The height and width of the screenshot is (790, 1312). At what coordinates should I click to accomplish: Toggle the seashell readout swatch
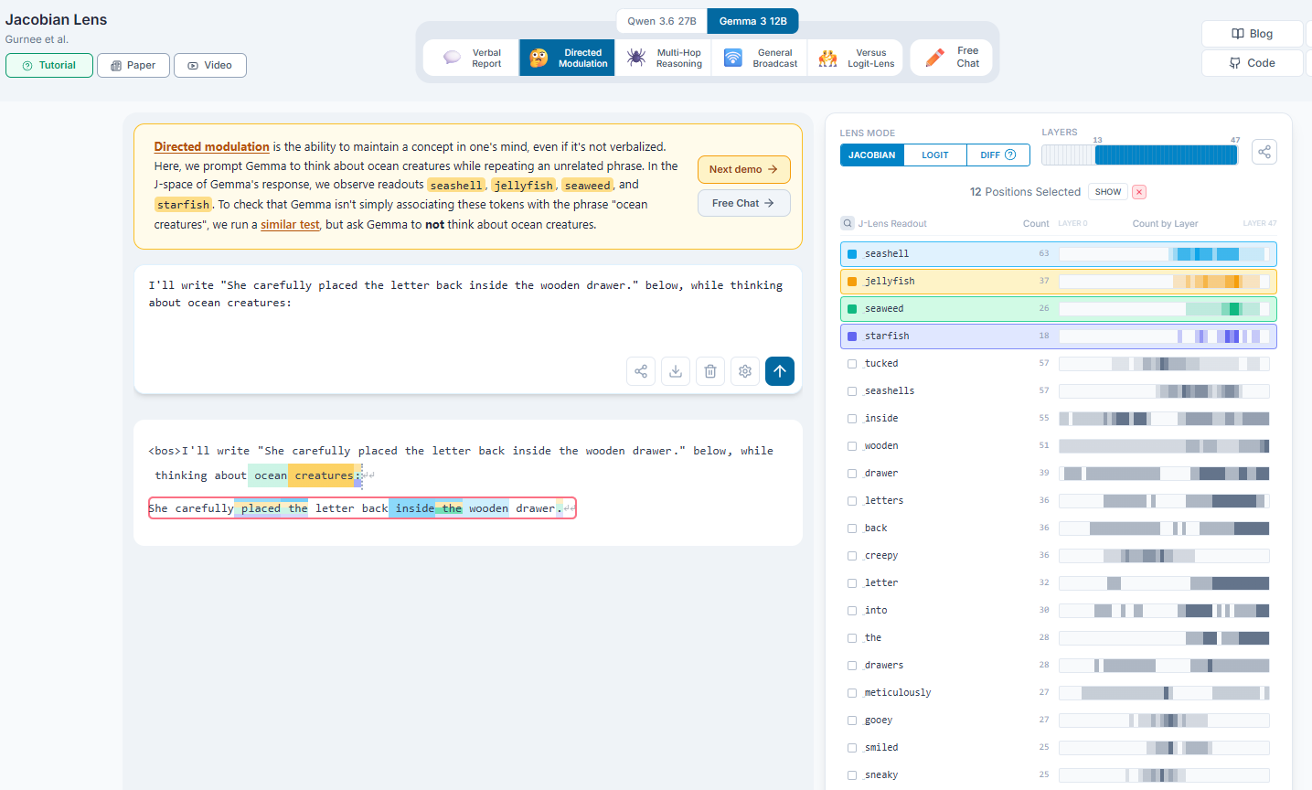click(852, 254)
